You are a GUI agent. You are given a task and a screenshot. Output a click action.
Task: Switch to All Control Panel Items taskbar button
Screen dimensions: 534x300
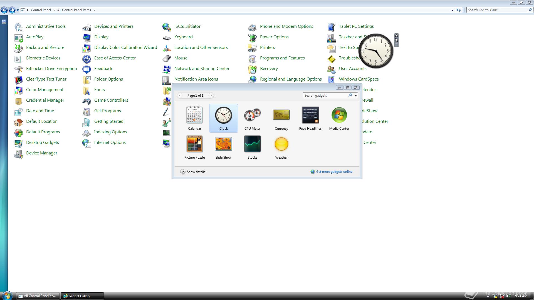pos(38,296)
